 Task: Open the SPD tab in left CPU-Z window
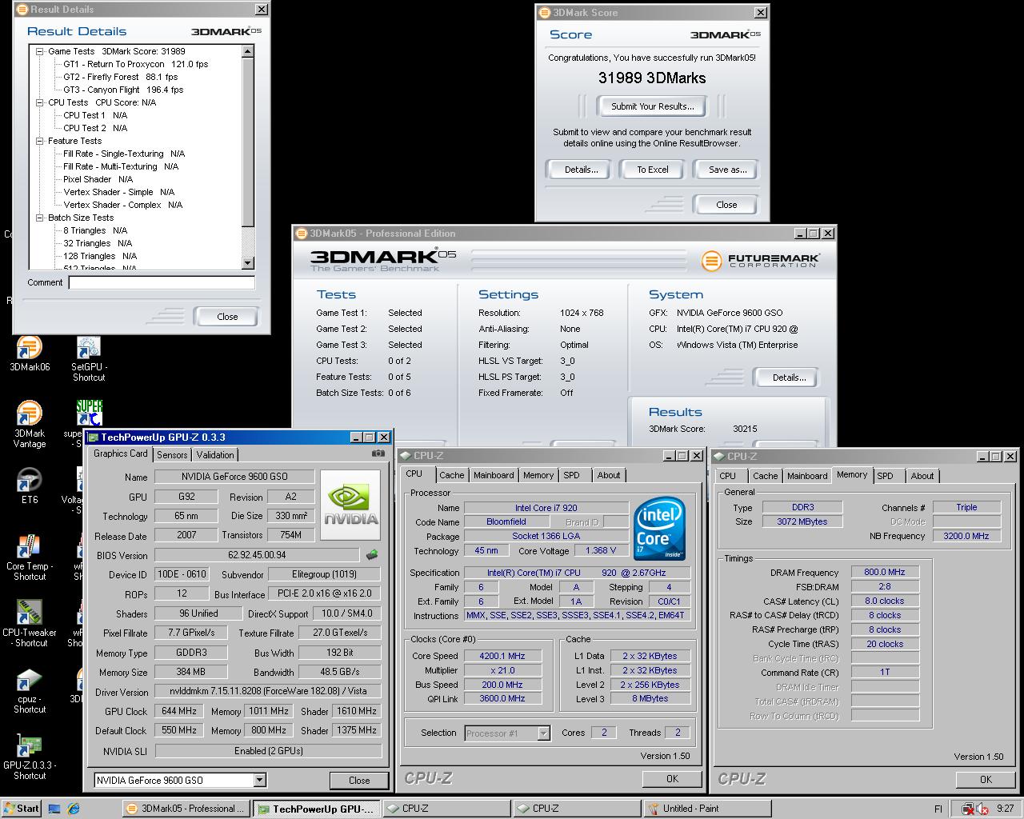pyautogui.click(x=571, y=475)
